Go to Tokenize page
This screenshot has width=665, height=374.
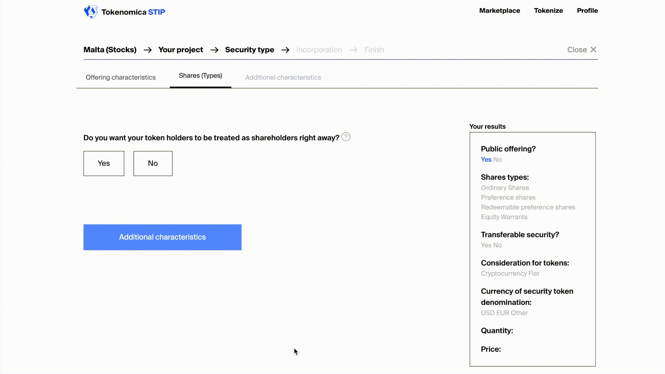[x=548, y=10]
